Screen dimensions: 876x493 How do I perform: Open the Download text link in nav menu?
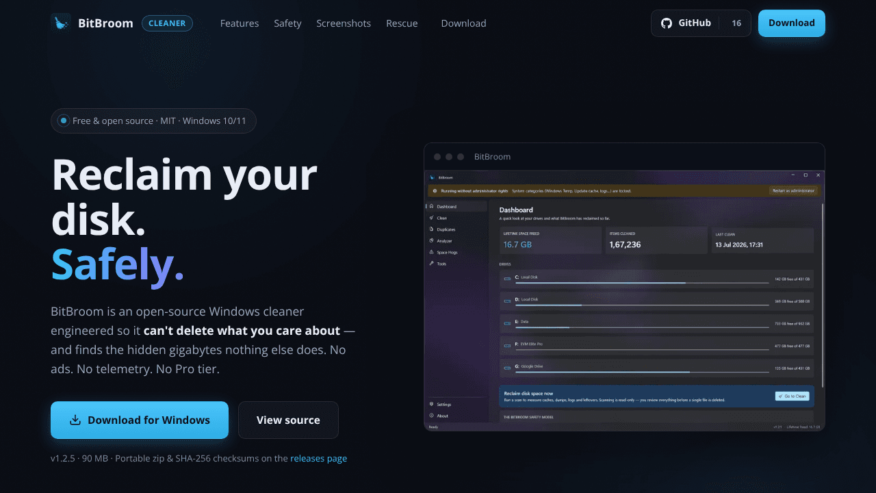pyautogui.click(x=463, y=23)
